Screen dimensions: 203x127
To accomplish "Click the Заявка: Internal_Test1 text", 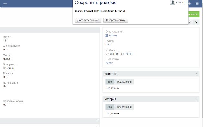I will (100, 11).
